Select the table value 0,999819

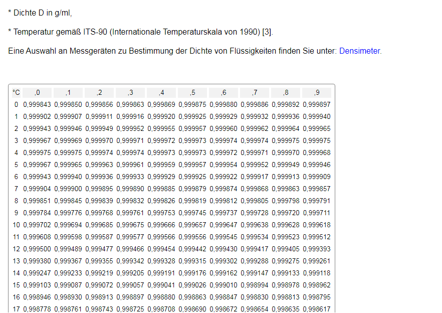(x=192, y=201)
